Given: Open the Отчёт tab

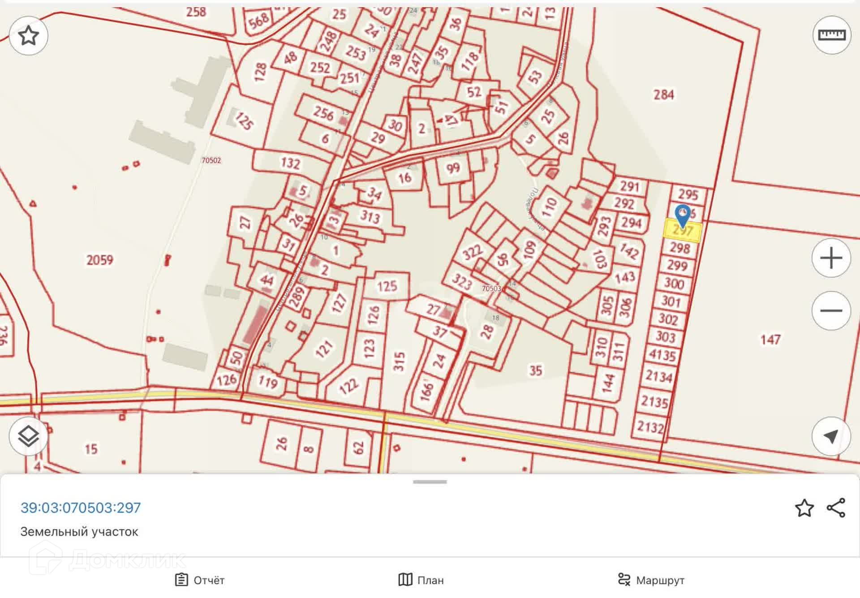Looking at the screenshot, I should point(200,580).
